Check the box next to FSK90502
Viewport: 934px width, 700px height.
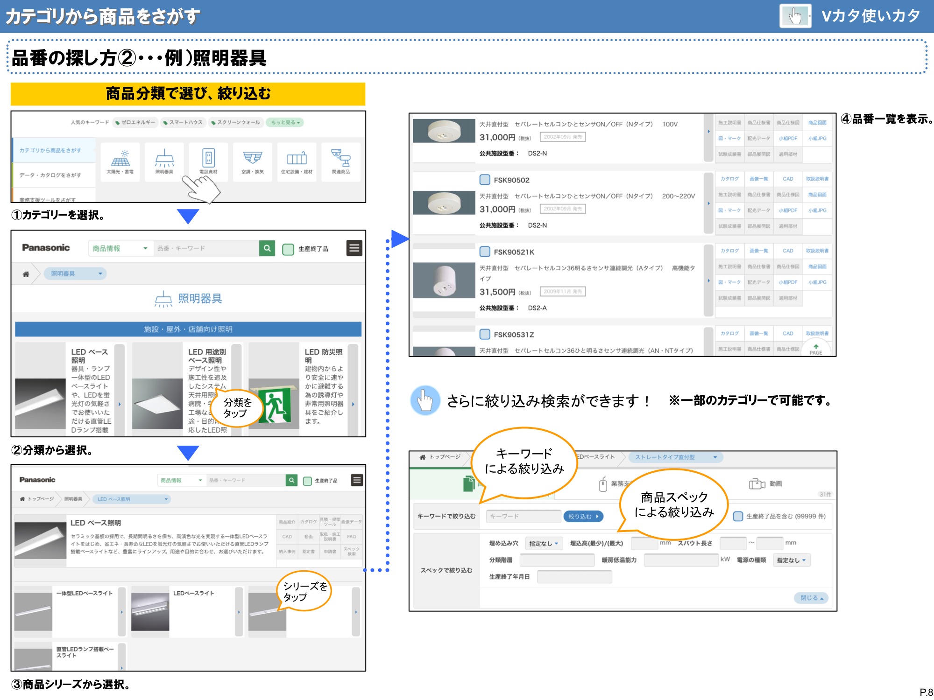485,180
